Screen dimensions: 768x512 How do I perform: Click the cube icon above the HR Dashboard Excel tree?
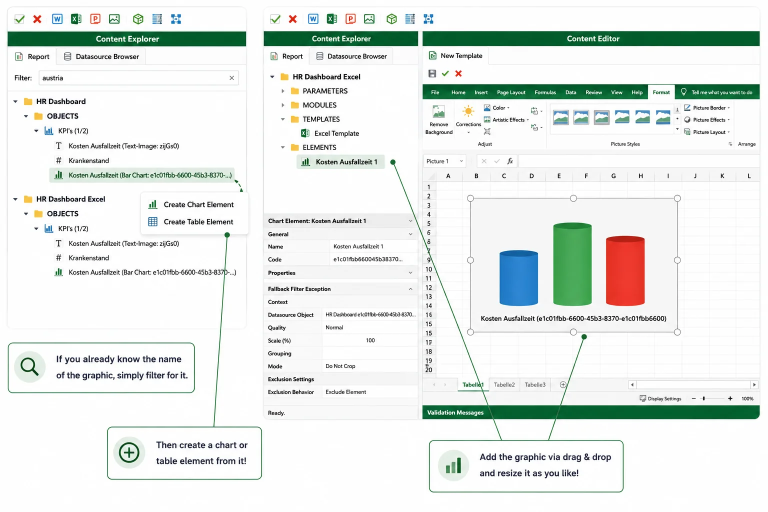(x=391, y=19)
